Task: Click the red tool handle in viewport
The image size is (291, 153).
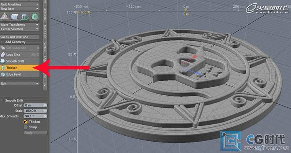Action: [x=195, y=57]
